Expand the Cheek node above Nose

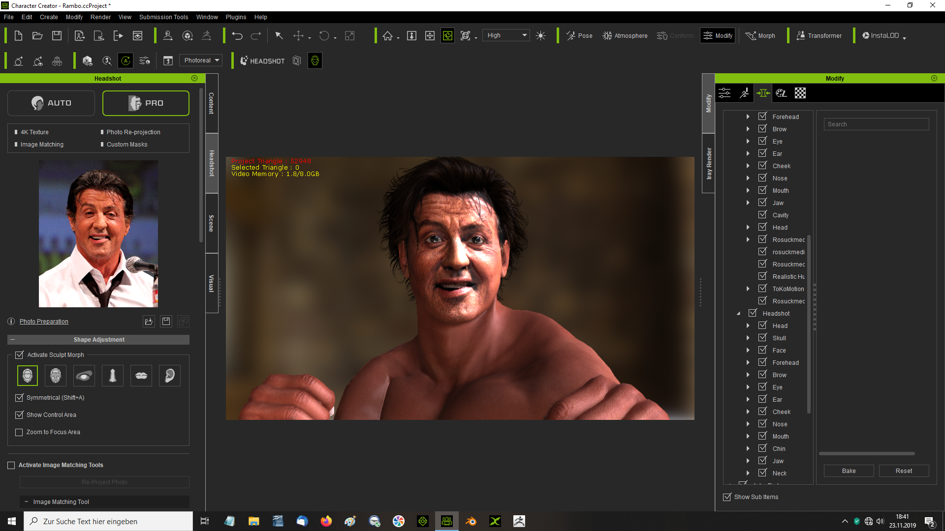tap(748, 166)
